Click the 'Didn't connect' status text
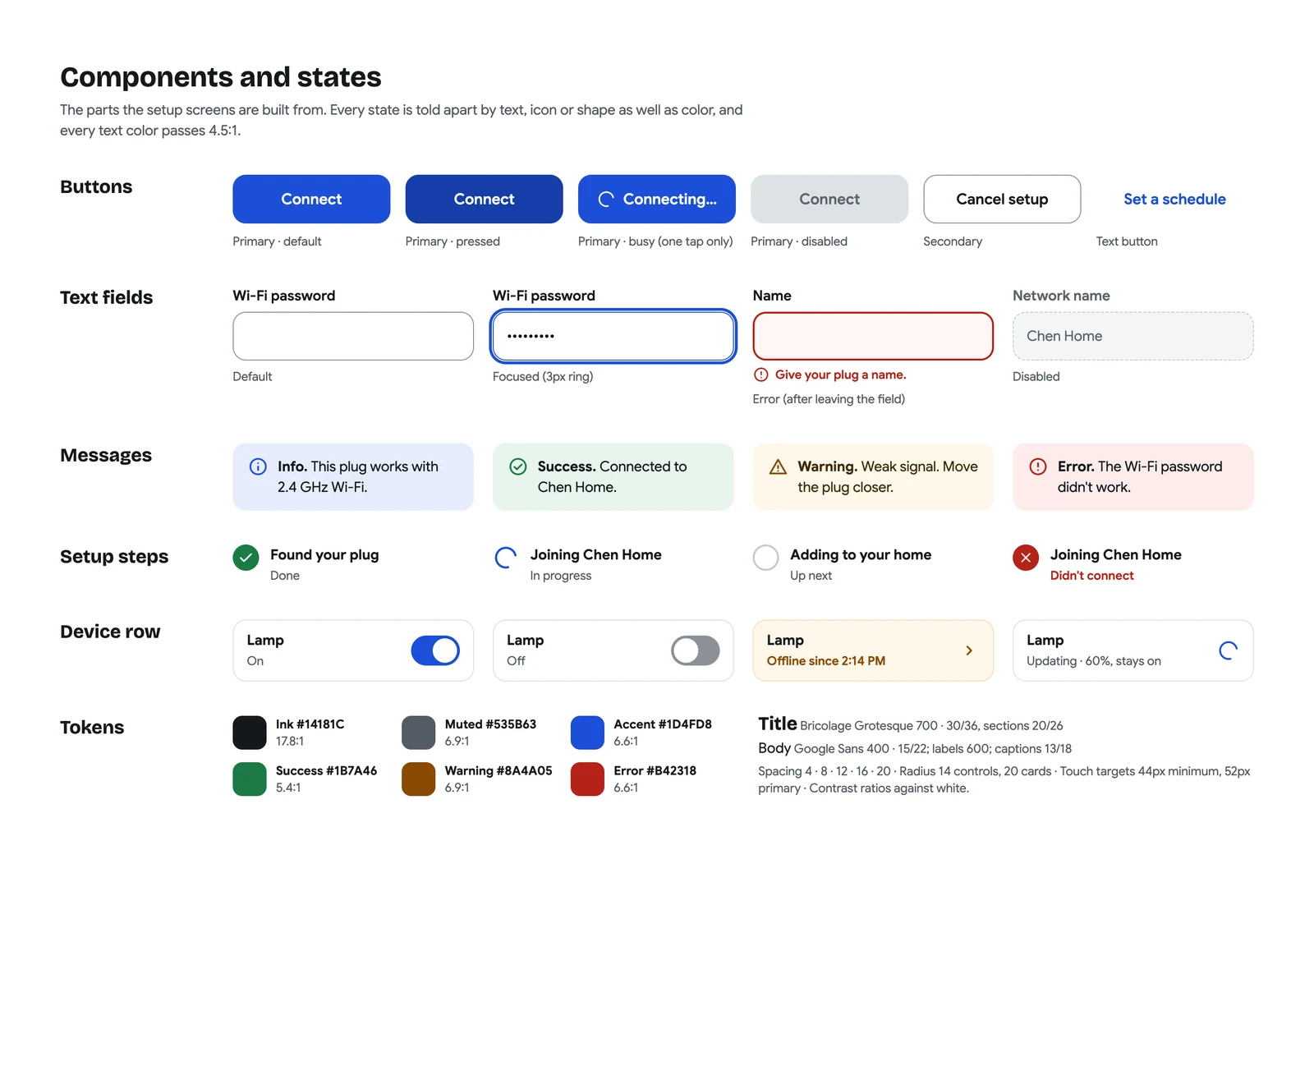The height and width of the screenshot is (1089, 1314). (1091, 576)
